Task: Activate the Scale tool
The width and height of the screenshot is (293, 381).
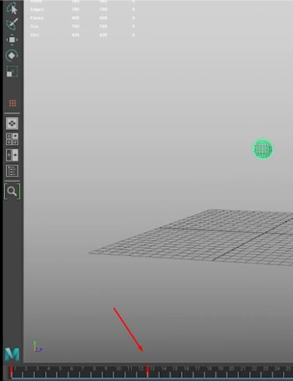Action: coord(12,71)
